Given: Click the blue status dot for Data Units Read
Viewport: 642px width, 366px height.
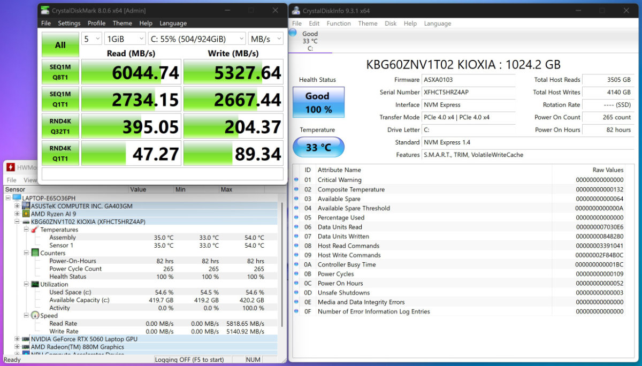Looking at the screenshot, I should 296,227.
